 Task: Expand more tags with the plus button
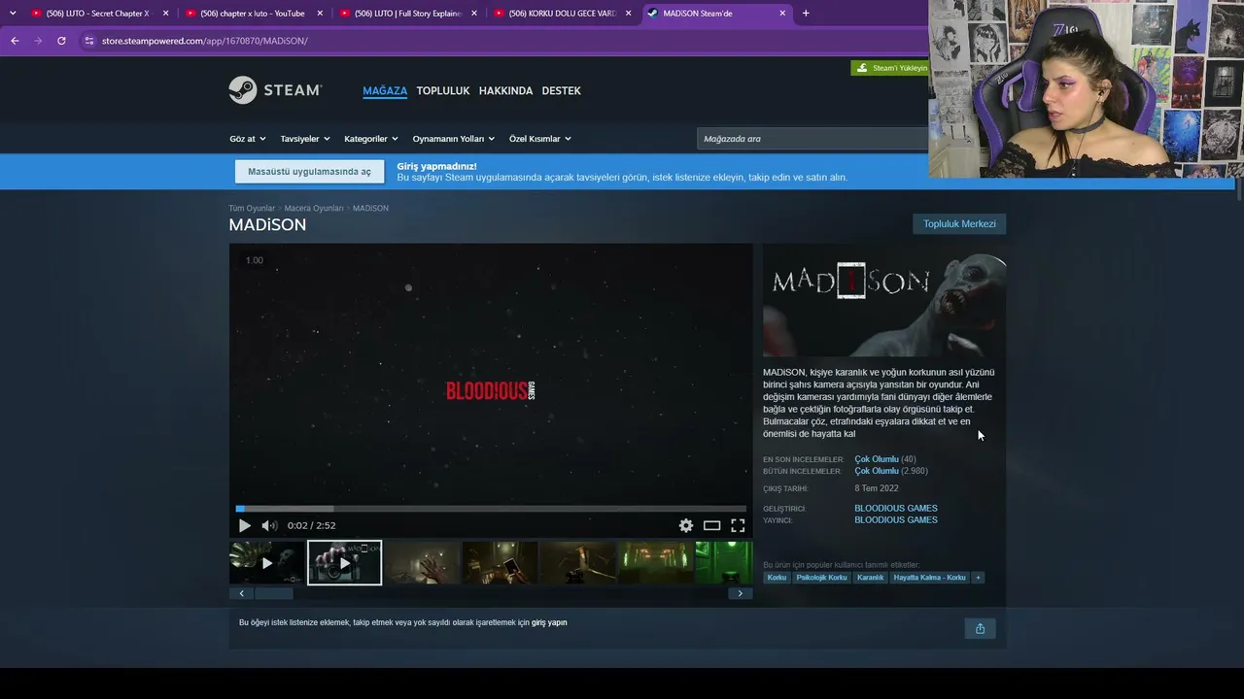[x=978, y=578]
